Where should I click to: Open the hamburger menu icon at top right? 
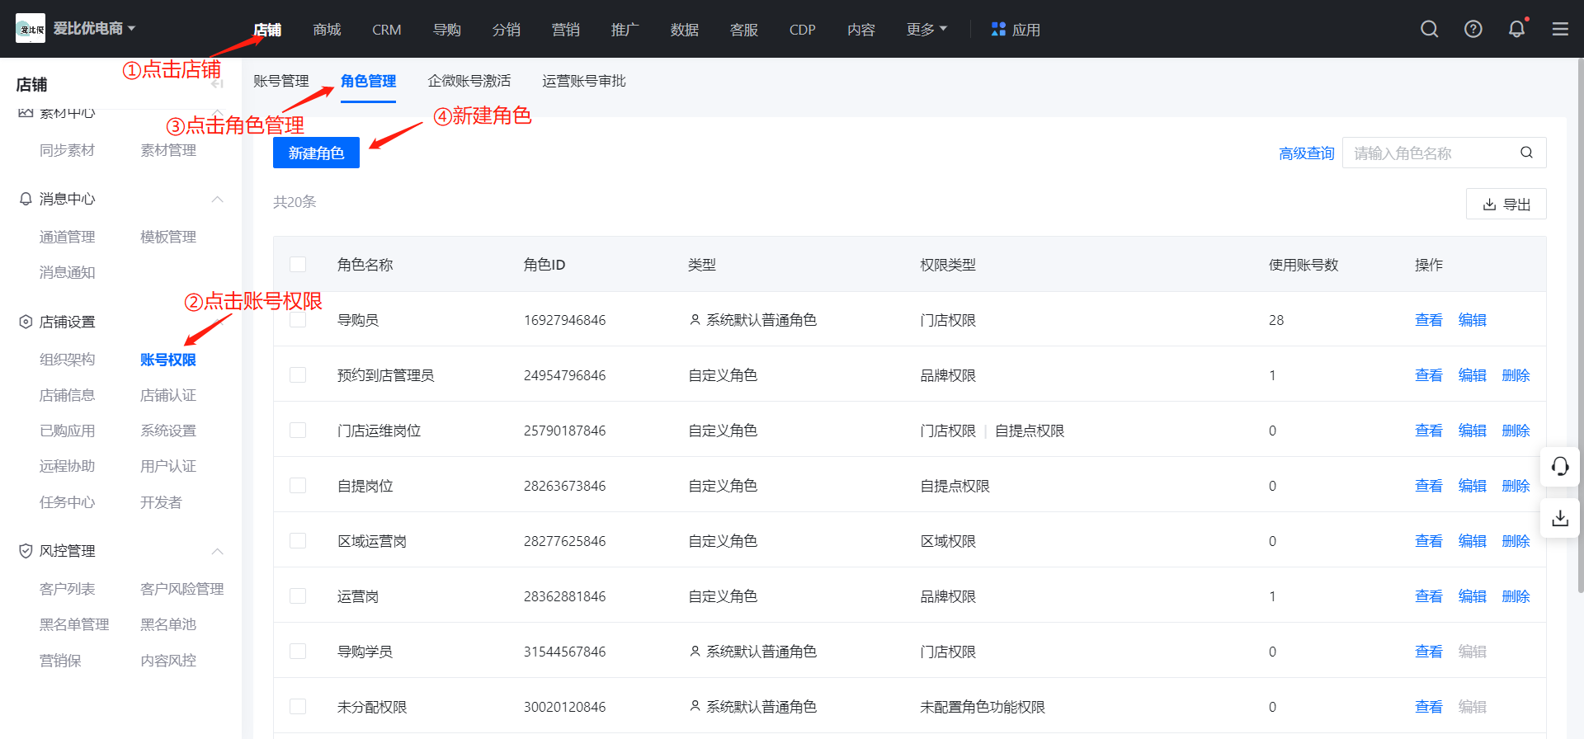[1560, 30]
